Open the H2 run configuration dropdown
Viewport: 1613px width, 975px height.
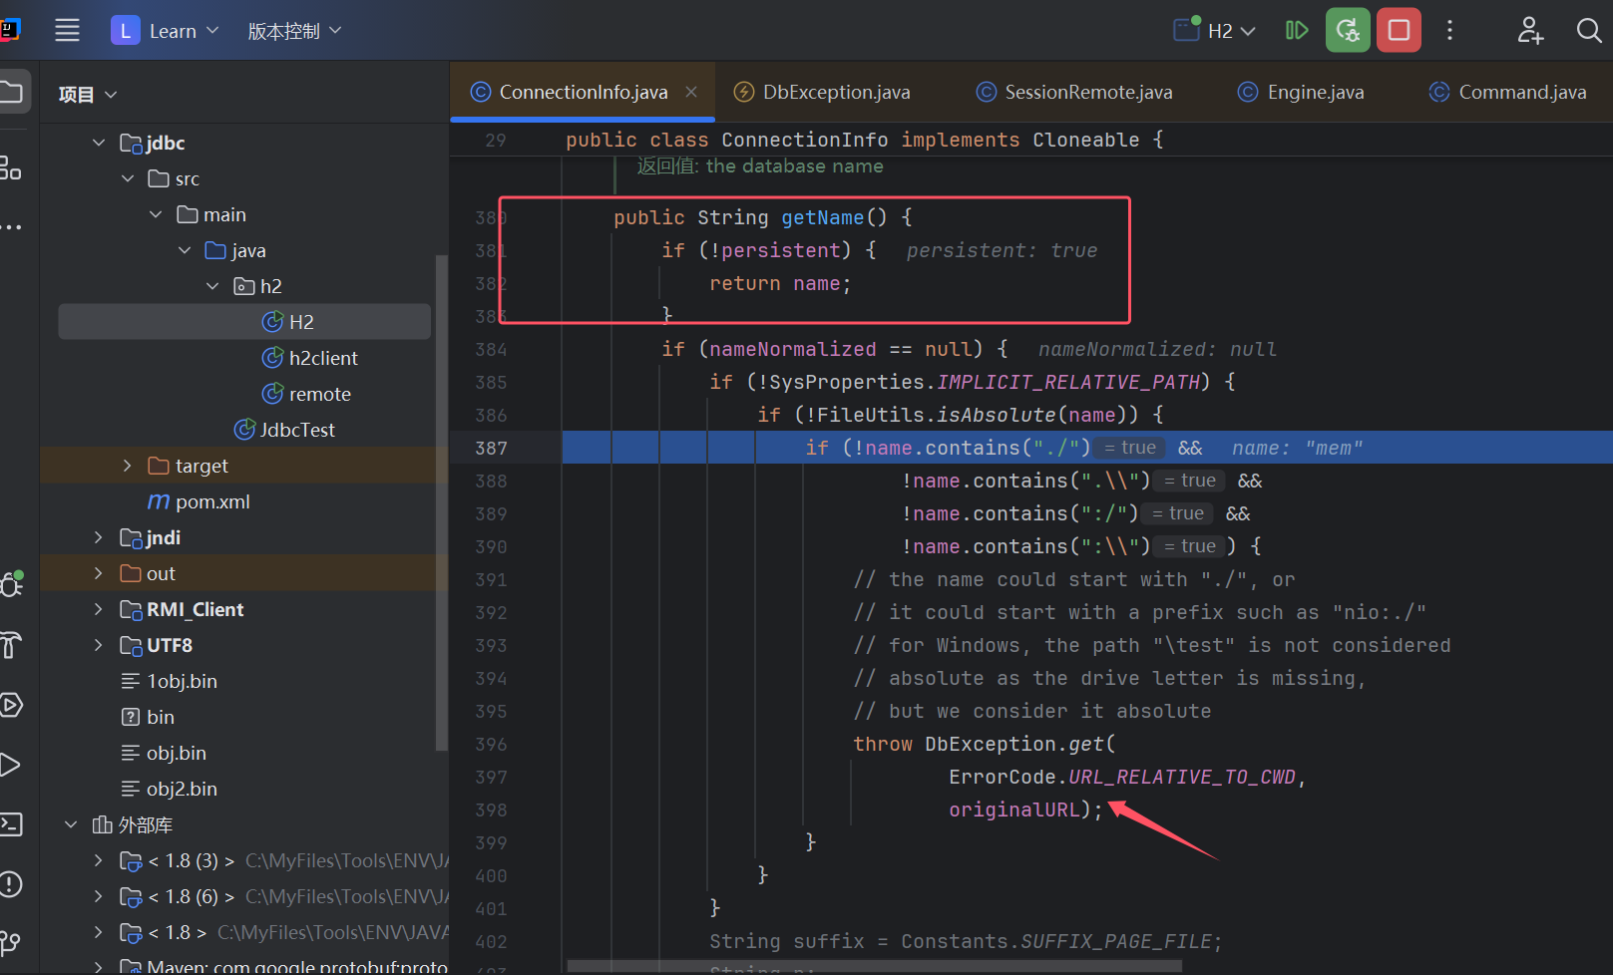(1215, 31)
